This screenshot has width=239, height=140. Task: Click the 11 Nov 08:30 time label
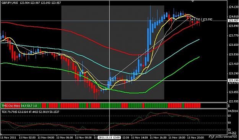click(83, 137)
